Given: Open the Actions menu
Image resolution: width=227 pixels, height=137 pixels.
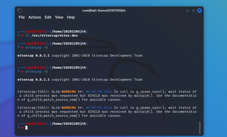Looking at the screenshot, I should point(34,17).
